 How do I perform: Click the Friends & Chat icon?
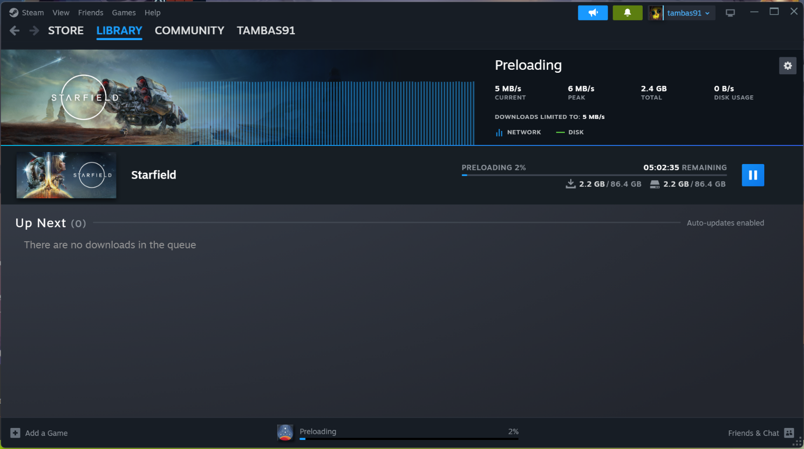(789, 433)
